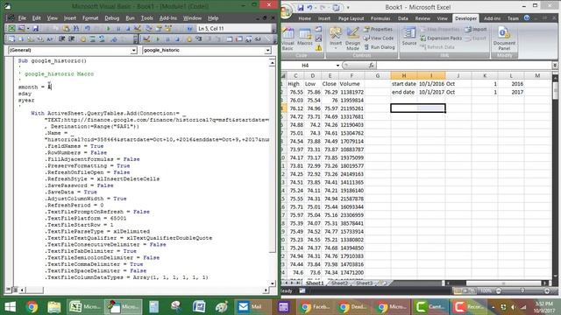Open the Tools menu in VBA editor
The image size is (561, 315).
(146, 17)
